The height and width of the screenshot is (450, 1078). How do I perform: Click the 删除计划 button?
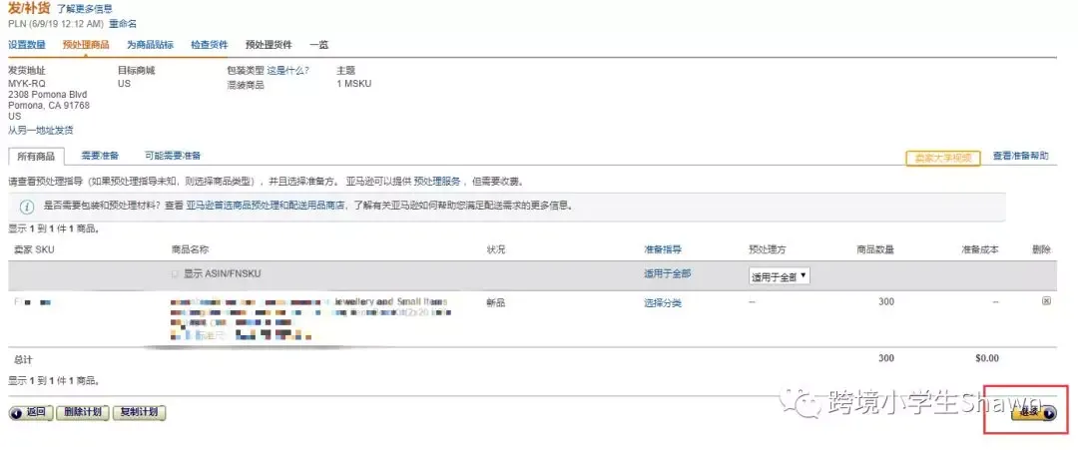point(82,412)
